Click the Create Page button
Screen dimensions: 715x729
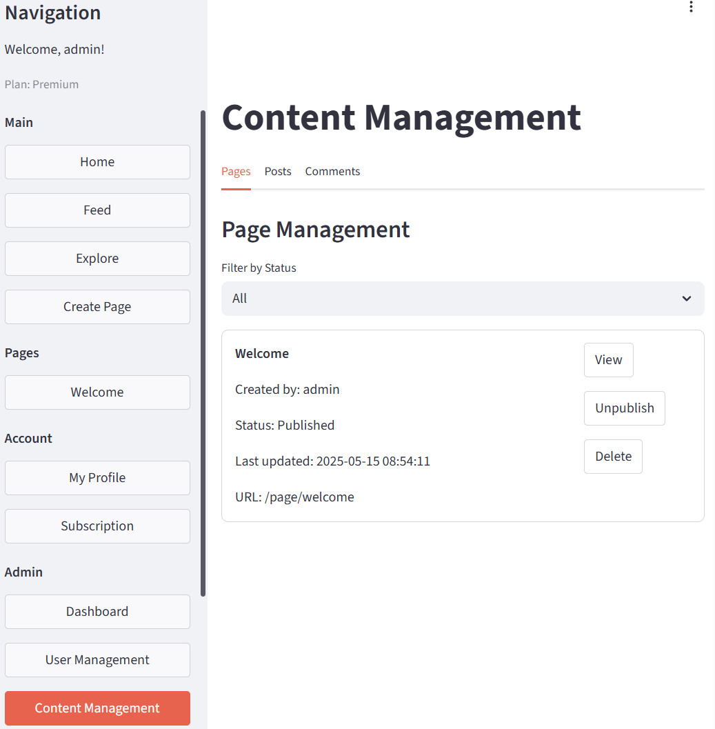(97, 307)
